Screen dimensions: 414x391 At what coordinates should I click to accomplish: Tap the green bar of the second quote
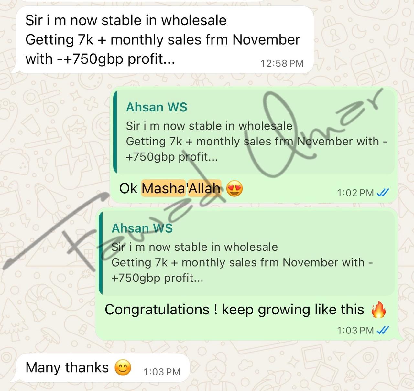tap(101, 253)
